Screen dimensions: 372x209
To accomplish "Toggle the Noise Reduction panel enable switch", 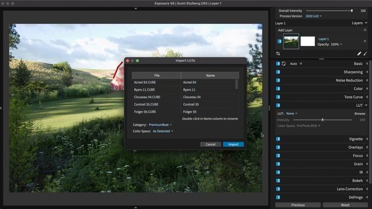I will coord(278,80).
